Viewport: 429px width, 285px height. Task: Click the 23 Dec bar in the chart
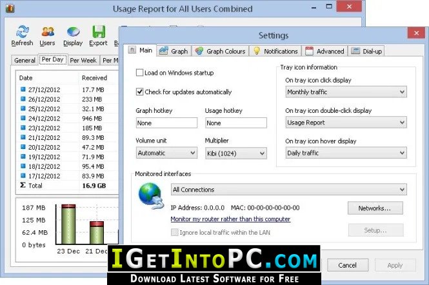(x=68, y=224)
